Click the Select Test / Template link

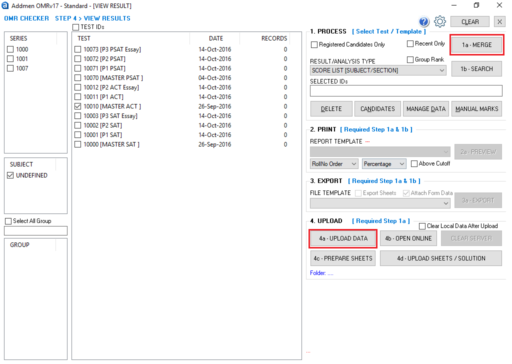(389, 31)
